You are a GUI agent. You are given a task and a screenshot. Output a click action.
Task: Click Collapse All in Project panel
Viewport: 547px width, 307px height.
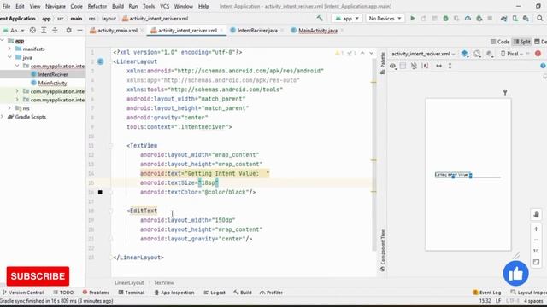click(x=55, y=31)
